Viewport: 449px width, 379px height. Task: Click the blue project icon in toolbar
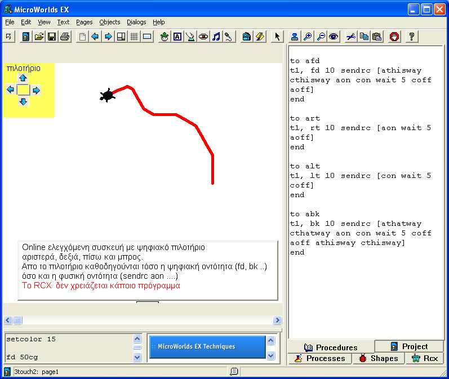click(26, 37)
